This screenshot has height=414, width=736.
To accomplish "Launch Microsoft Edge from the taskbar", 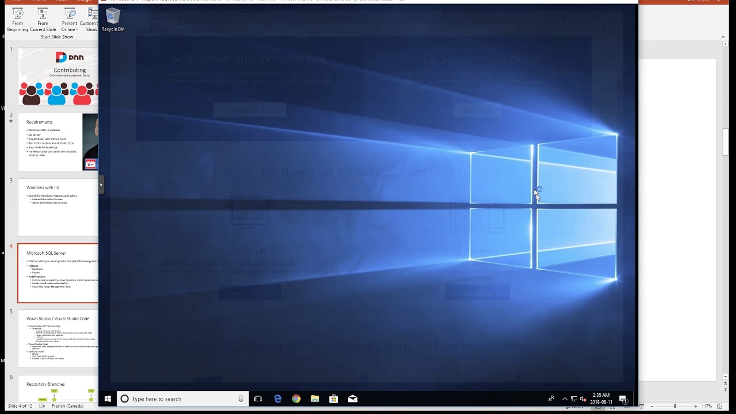I will pos(278,398).
